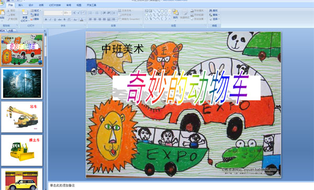Select the crane (吊车) slide thumbnail
This screenshot has width=314, height=190.
[22, 117]
